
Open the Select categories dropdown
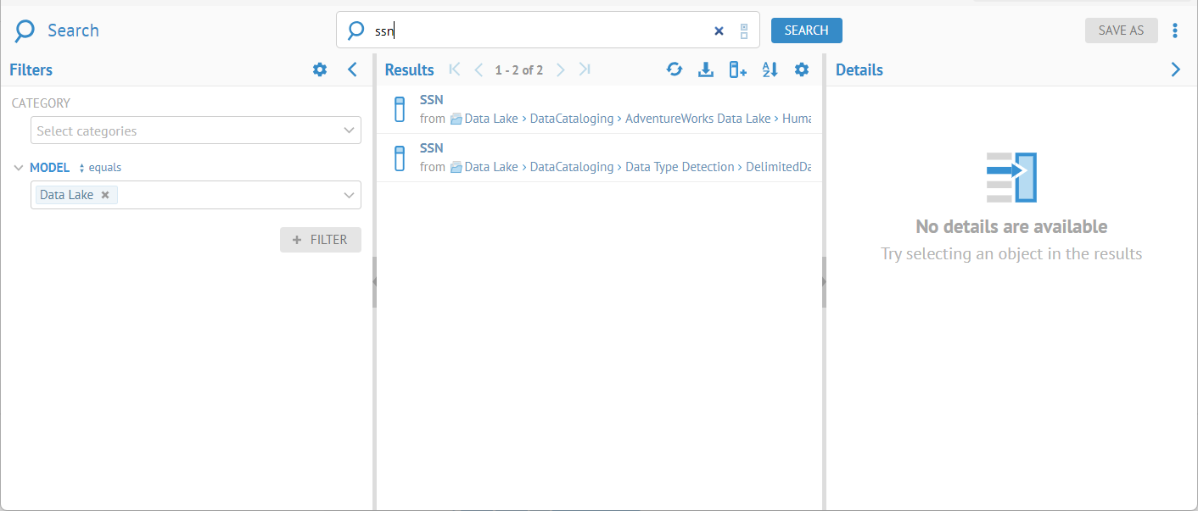coord(195,131)
